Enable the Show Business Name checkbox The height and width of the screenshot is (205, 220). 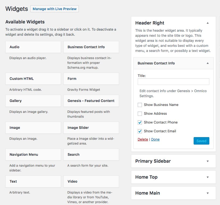tap(140, 105)
